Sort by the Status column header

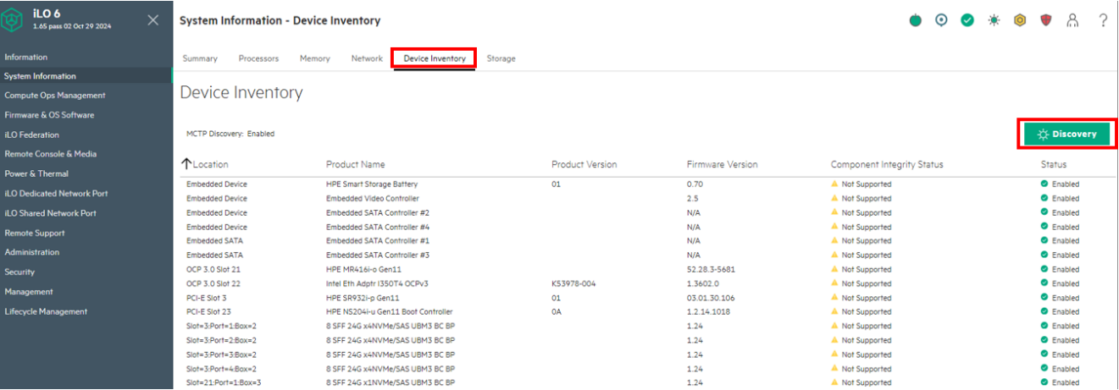[x=1054, y=164]
